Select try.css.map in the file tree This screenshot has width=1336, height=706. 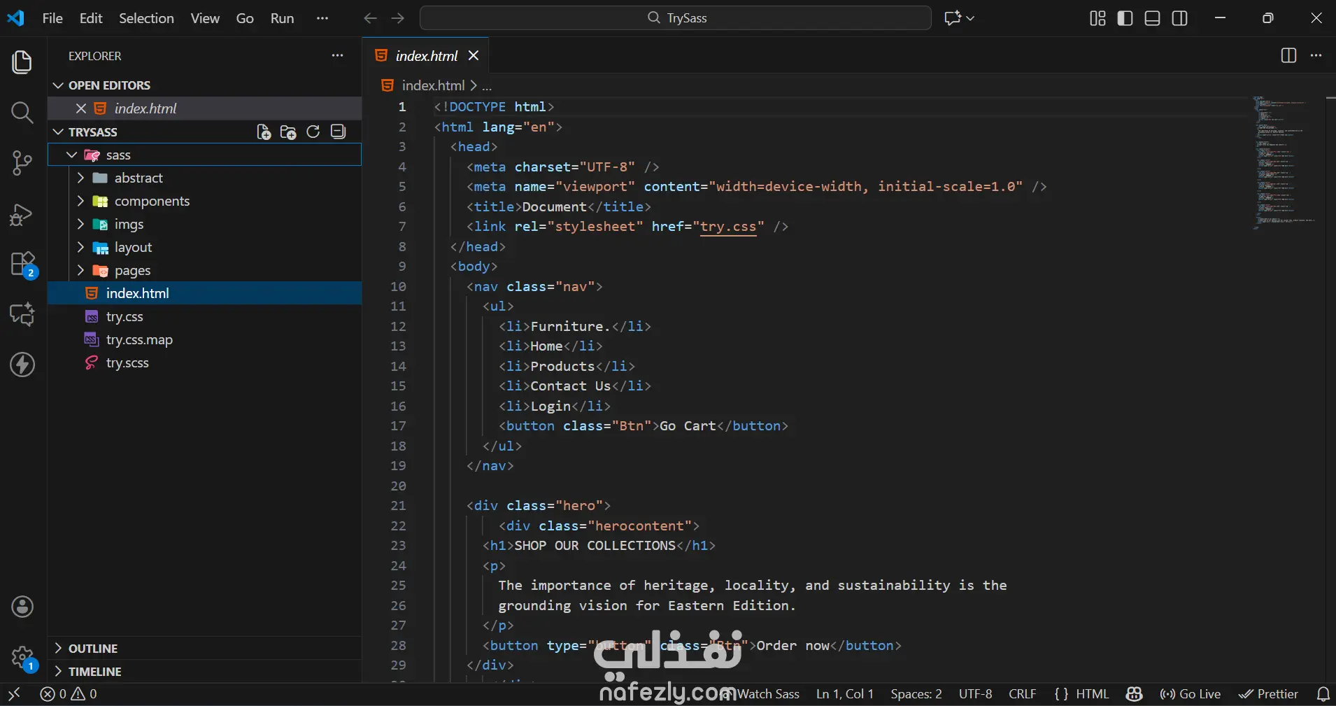point(204,339)
